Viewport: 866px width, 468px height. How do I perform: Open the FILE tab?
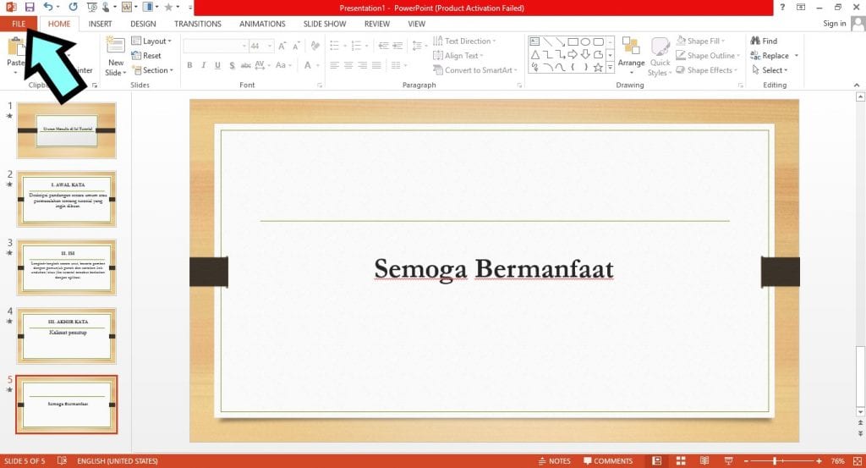19,24
